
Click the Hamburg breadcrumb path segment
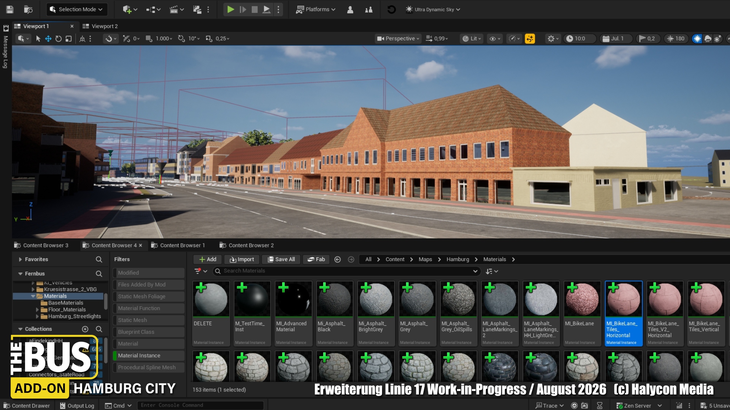[x=458, y=259]
